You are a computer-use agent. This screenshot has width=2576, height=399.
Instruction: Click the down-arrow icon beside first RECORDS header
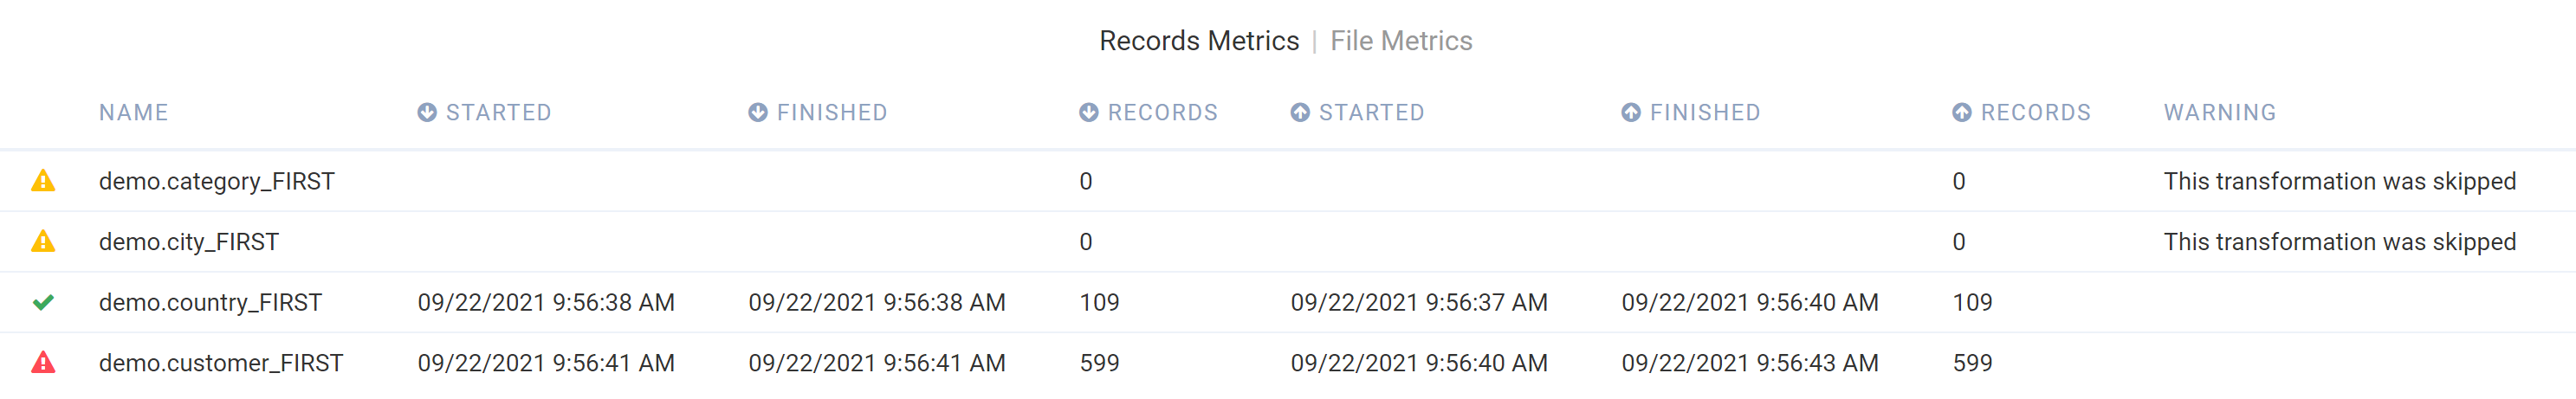coord(1089,113)
